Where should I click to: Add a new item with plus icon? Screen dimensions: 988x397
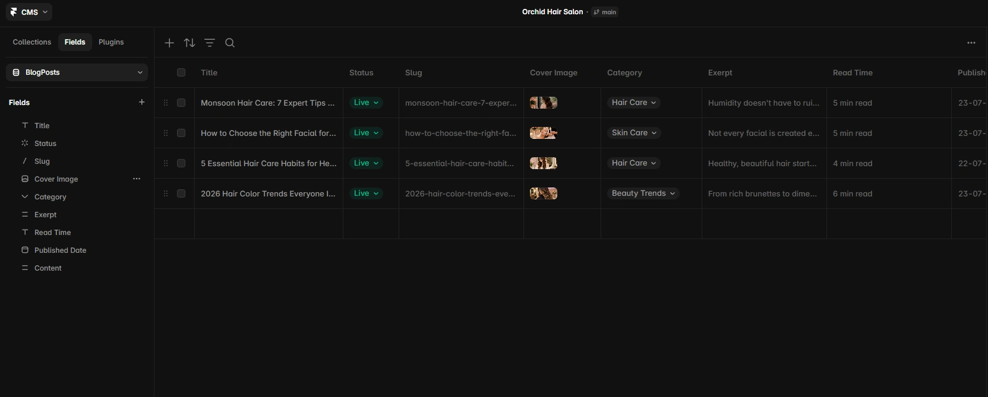click(x=169, y=43)
